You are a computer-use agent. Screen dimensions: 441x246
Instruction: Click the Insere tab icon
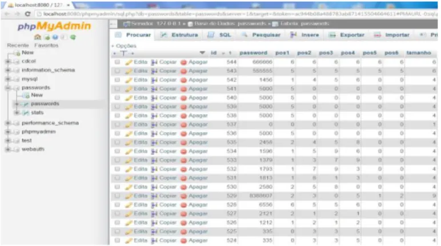(x=294, y=35)
